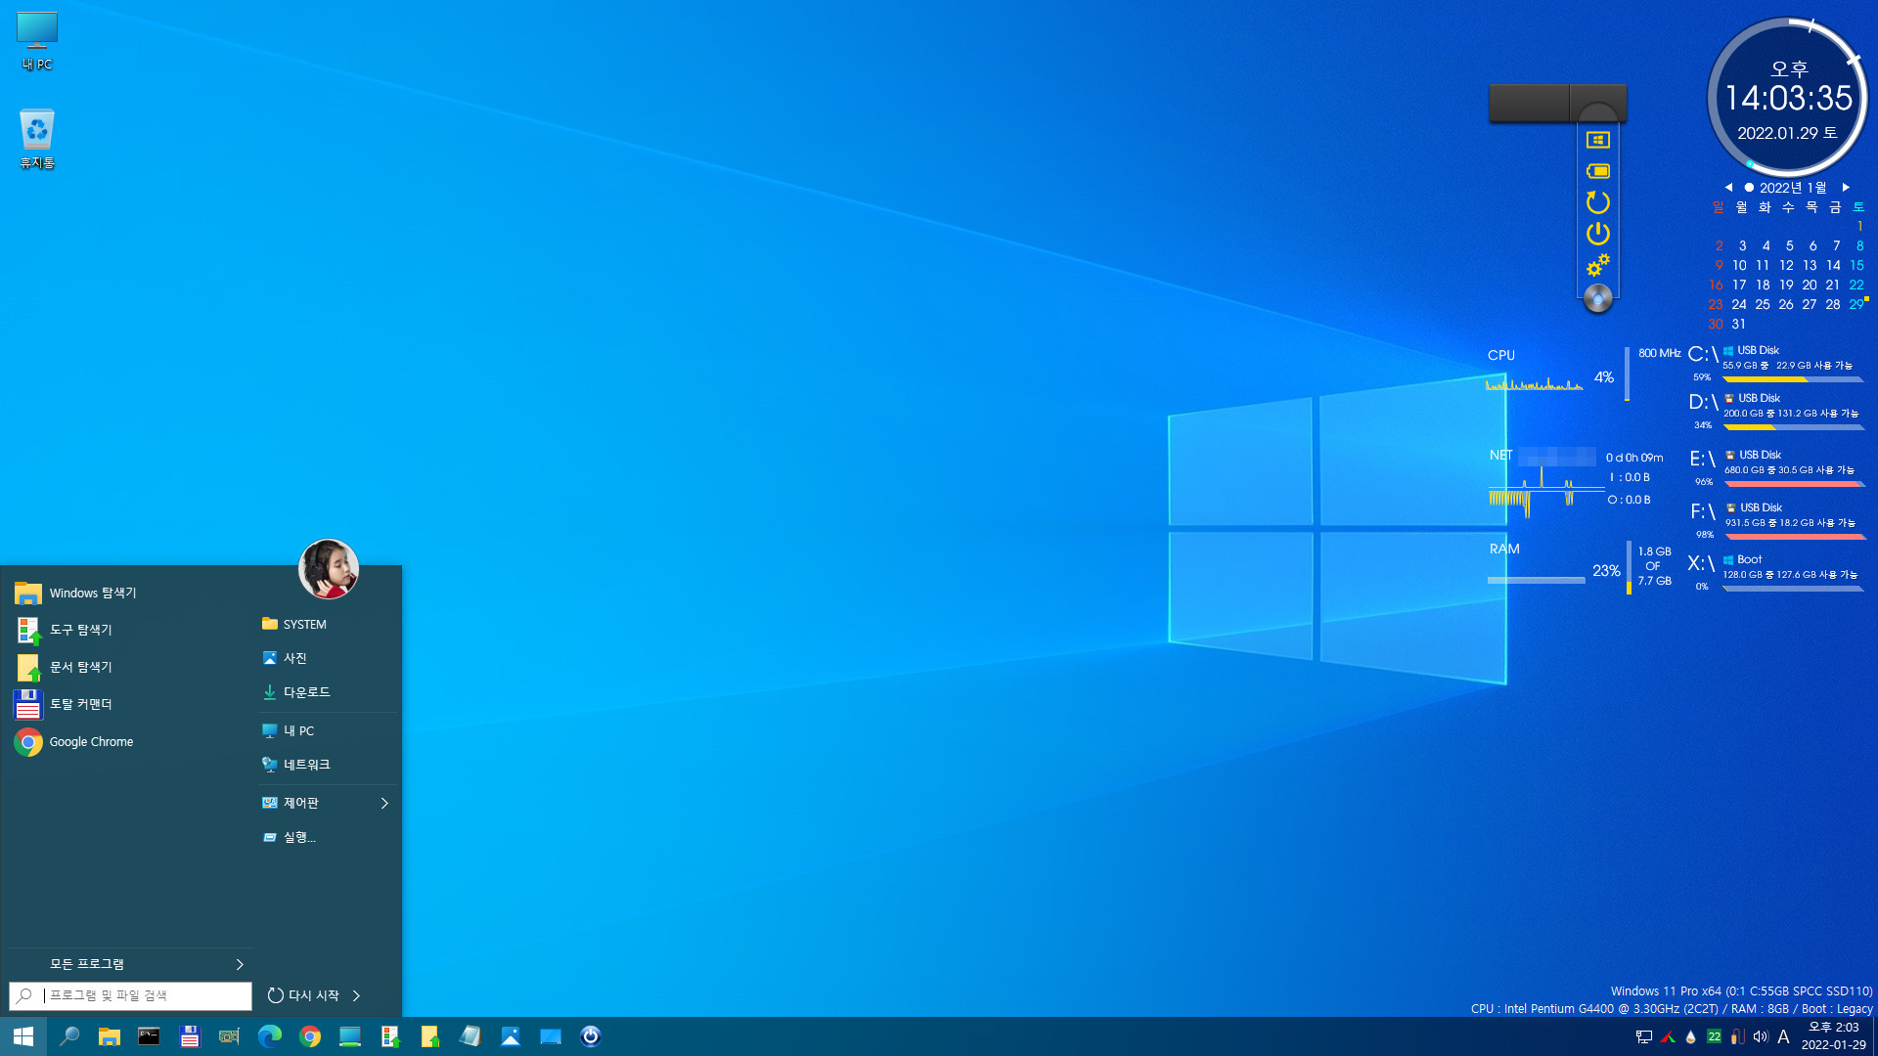Image resolution: width=1878 pixels, height=1056 pixels.
Task: Open the network tray icon
Action: pos(1644,1036)
